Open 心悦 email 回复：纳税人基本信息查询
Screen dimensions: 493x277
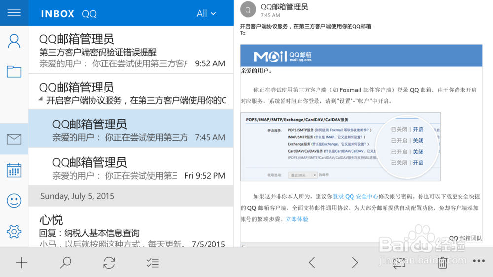(x=131, y=227)
